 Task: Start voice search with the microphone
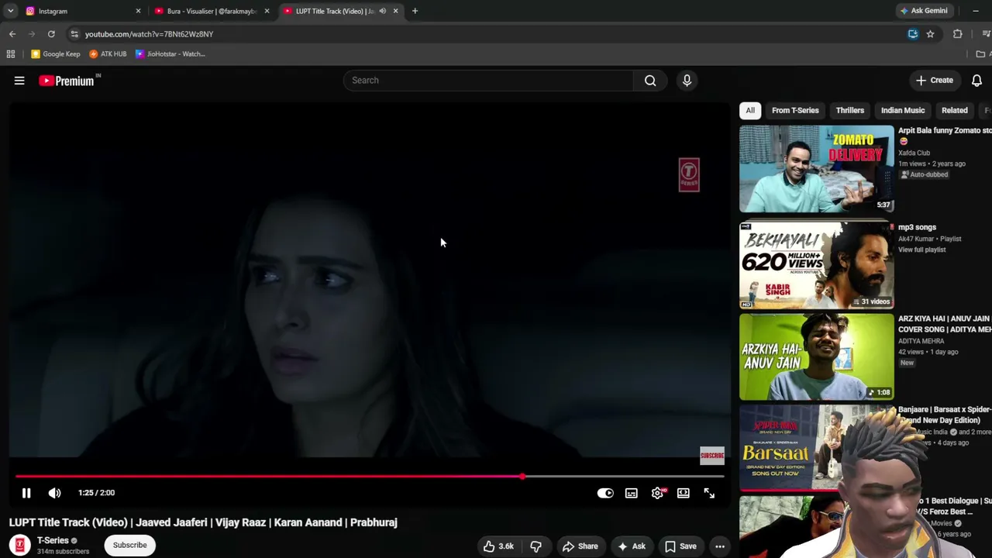point(687,81)
